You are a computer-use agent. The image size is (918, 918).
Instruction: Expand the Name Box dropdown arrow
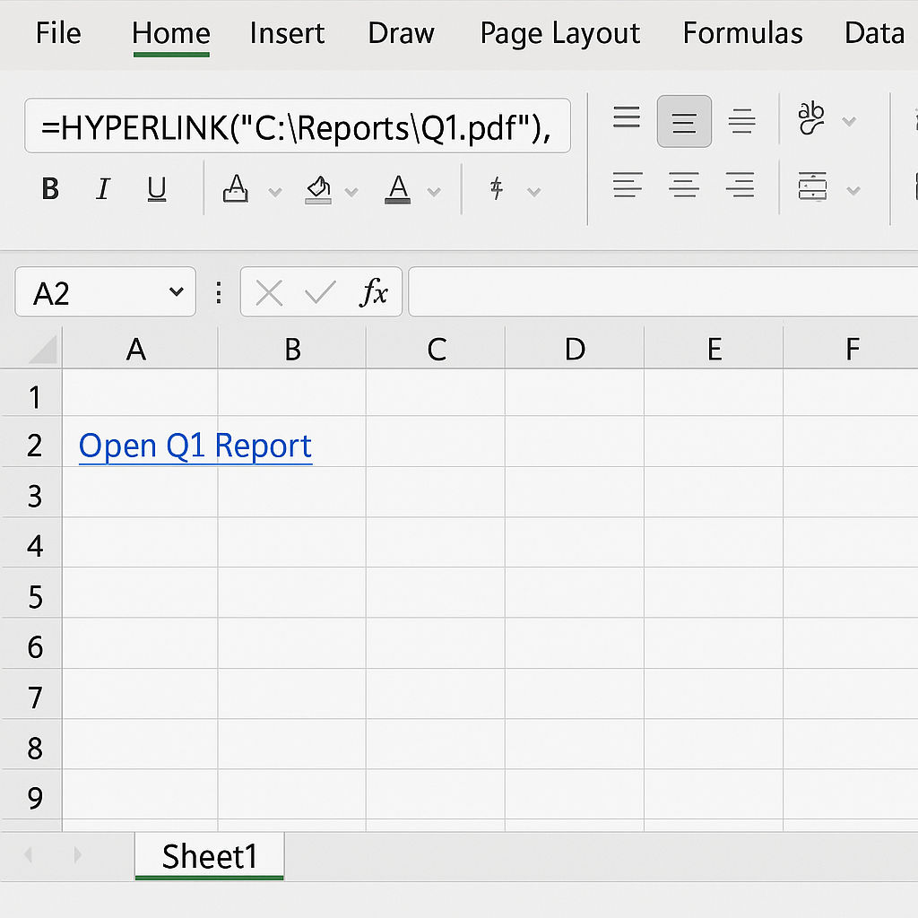click(176, 292)
